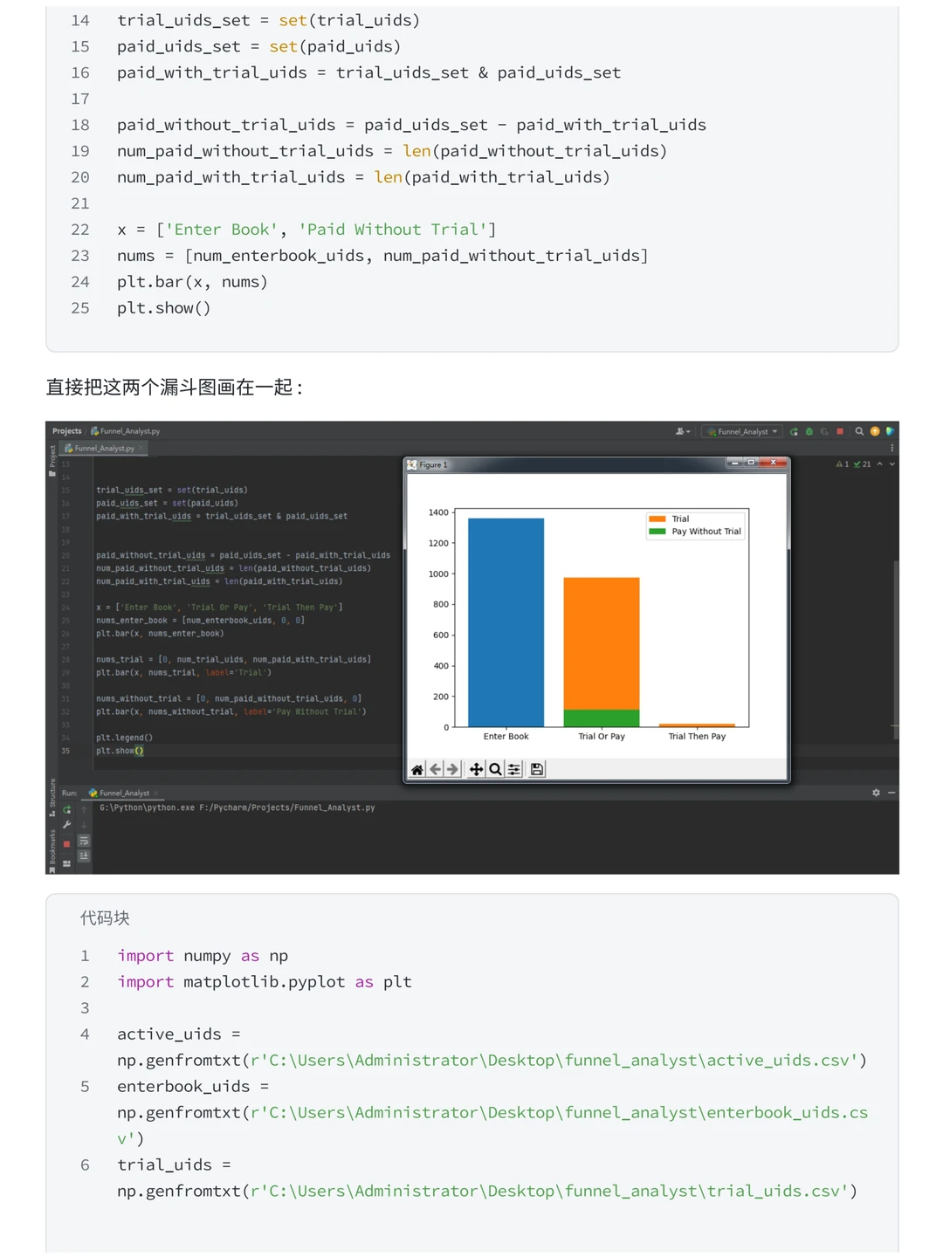Click the blue Enter Book bar in chart
This screenshot has height=1257, width=943.
pos(506,622)
